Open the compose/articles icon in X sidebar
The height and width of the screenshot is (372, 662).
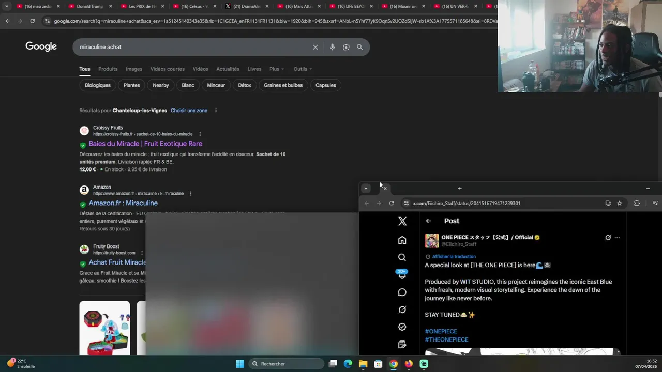point(402,344)
